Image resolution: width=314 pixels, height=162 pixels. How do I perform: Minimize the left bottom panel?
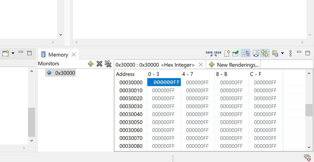pos(21,52)
